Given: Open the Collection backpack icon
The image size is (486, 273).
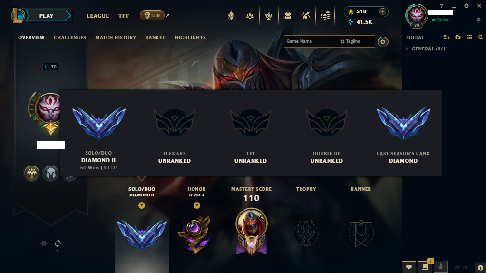Looking at the screenshot, I should pos(288,16).
